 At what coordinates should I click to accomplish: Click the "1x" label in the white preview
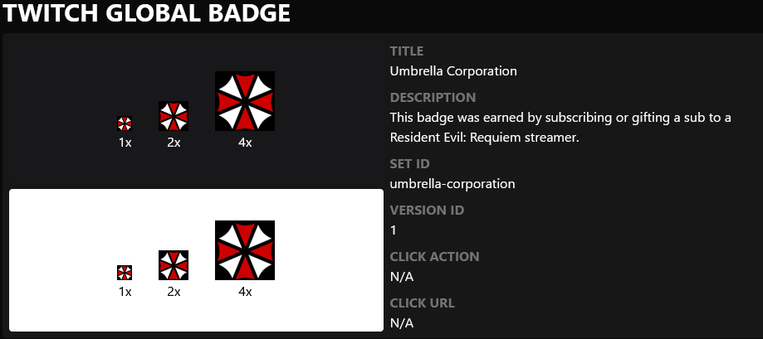tap(125, 292)
